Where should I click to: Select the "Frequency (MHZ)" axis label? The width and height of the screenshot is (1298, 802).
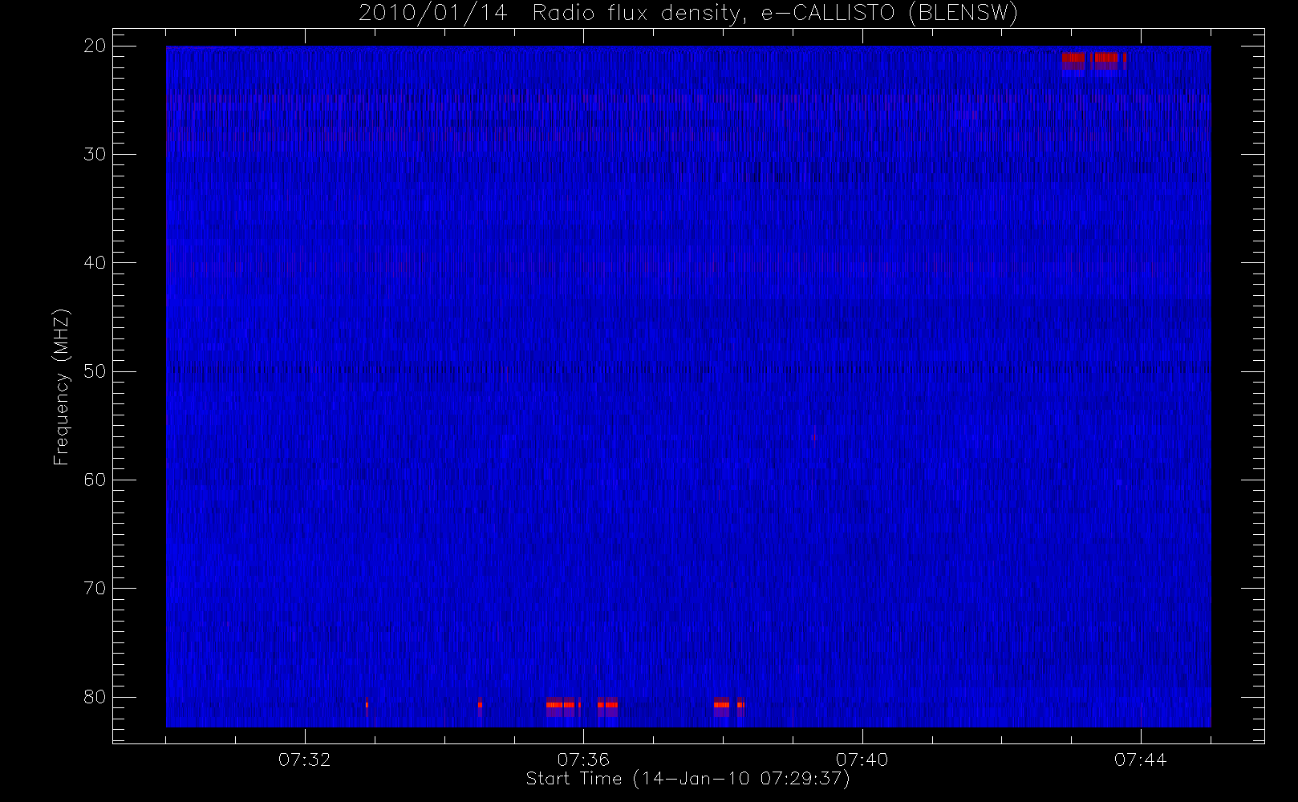click(62, 387)
